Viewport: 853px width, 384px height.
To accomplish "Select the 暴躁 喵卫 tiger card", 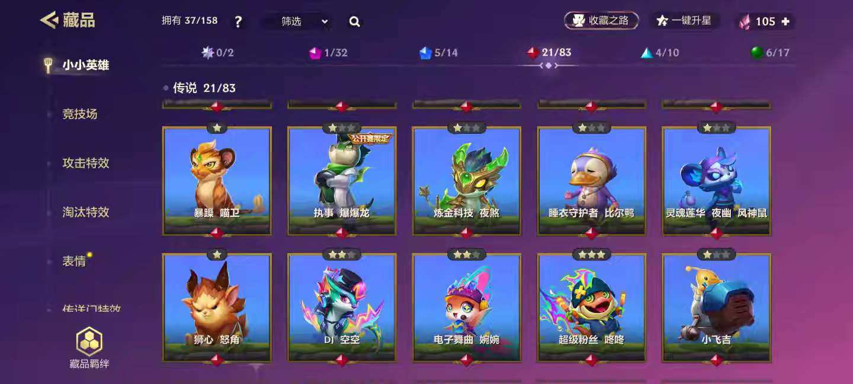I will [x=217, y=181].
